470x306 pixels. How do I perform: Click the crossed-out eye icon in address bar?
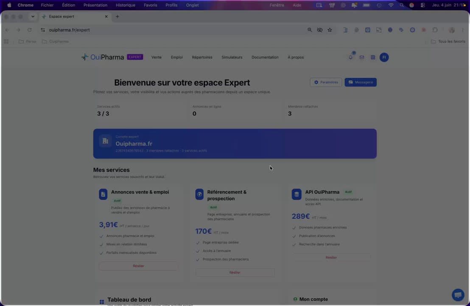320,30
